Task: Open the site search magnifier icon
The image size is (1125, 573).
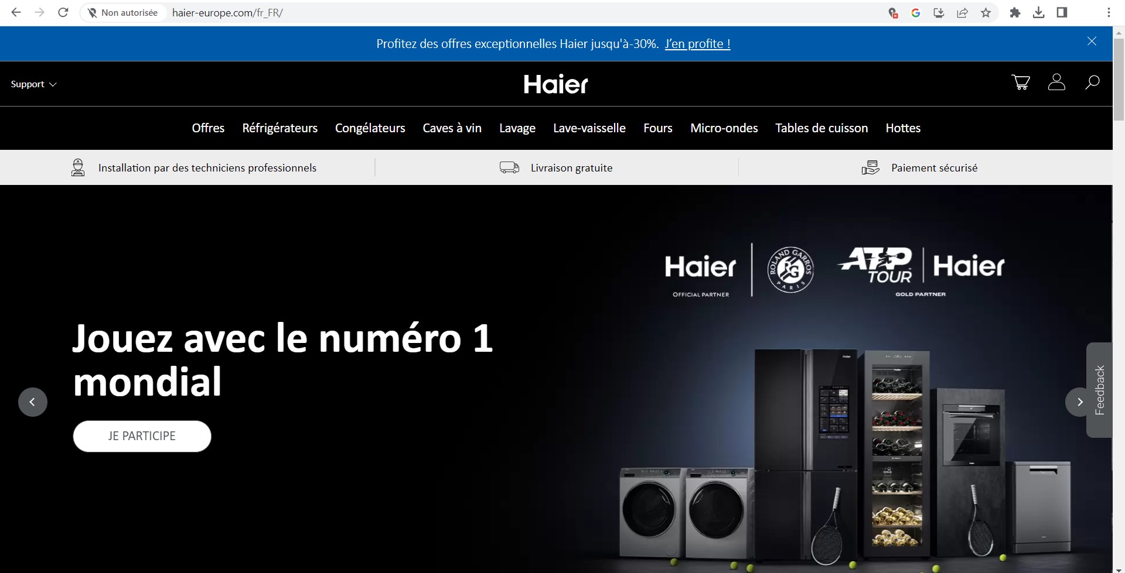Action: click(1092, 83)
